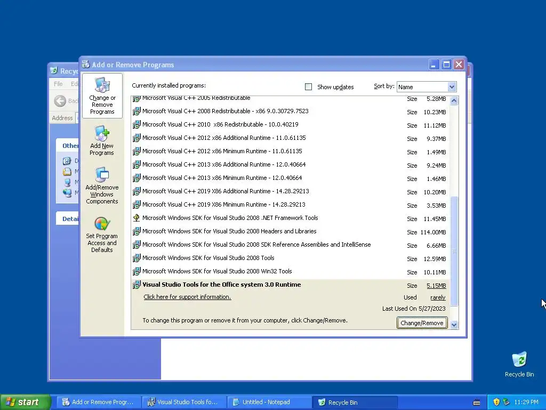The height and width of the screenshot is (410, 546).
Task: Click icon of Windows SDK 2008 Tools entry
Action: click(136, 258)
